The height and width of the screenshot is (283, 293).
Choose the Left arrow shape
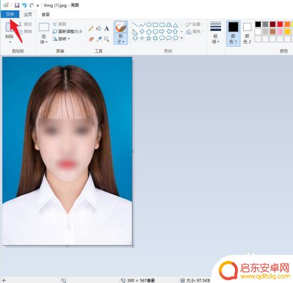click(169, 32)
